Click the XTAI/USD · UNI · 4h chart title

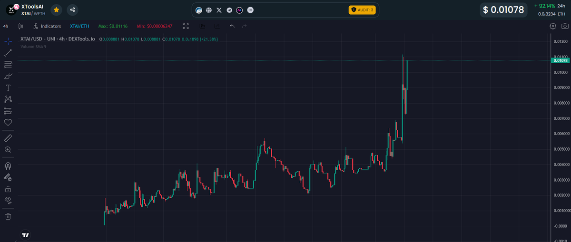(57, 39)
